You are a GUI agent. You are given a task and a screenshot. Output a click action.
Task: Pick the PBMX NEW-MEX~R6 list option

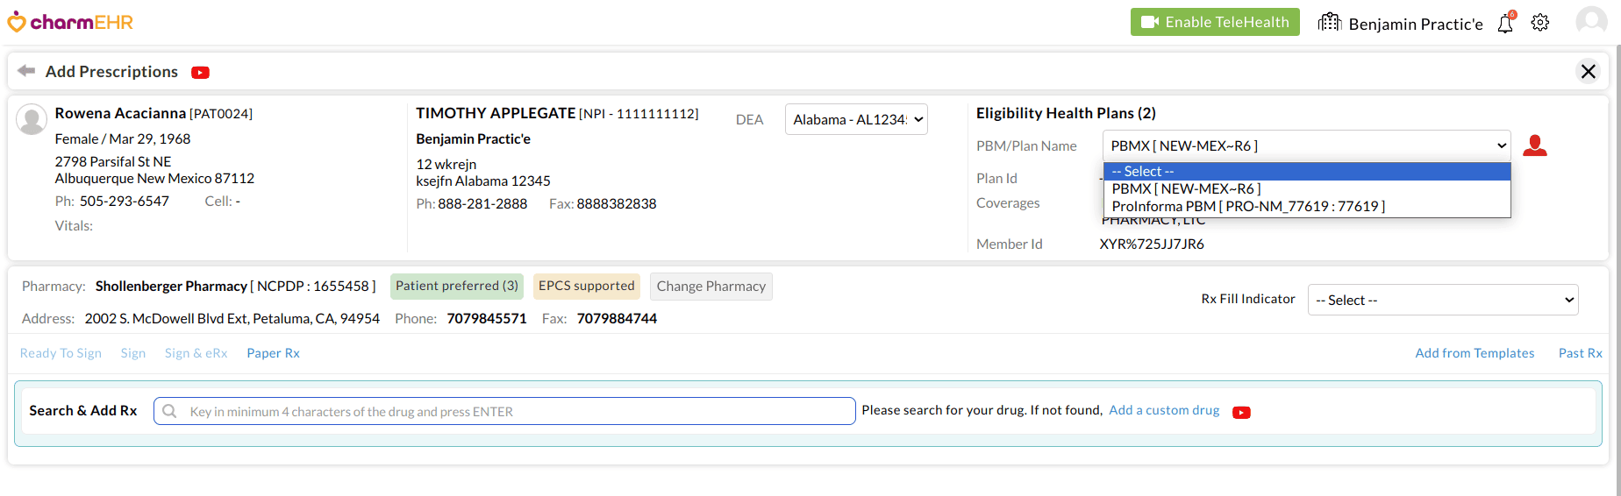click(x=1186, y=189)
